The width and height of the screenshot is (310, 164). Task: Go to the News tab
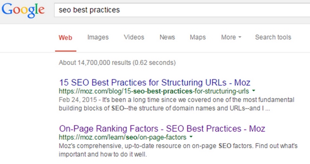coord(167,37)
